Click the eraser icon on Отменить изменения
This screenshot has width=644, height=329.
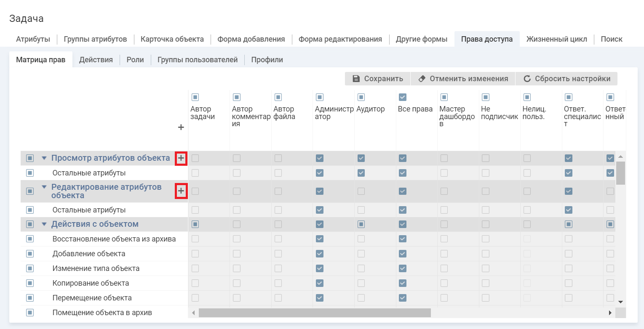pyautogui.click(x=421, y=79)
